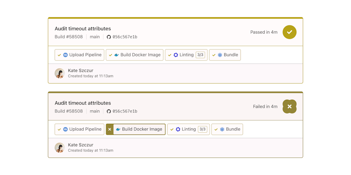
Task: Click the passed build green checkmark icon
Action: [290, 32]
